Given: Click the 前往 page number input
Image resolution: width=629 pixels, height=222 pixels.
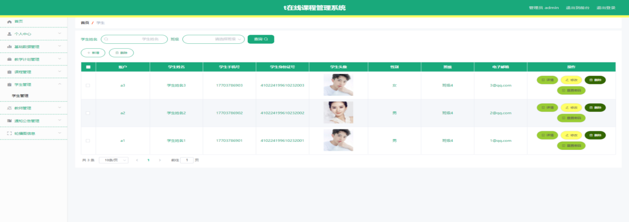Looking at the screenshot, I should tap(187, 160).
